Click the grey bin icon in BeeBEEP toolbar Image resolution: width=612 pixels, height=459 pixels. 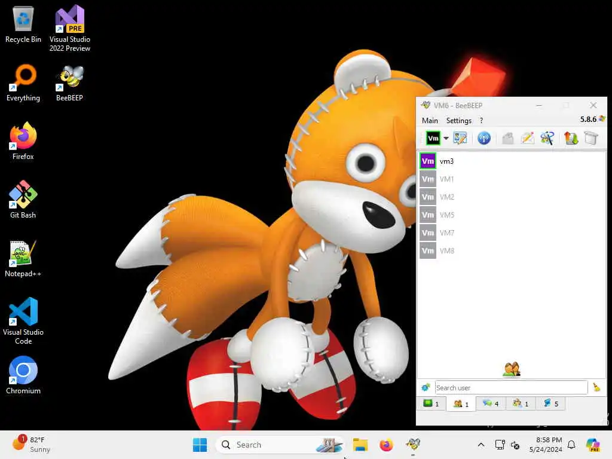click(591, 138)
